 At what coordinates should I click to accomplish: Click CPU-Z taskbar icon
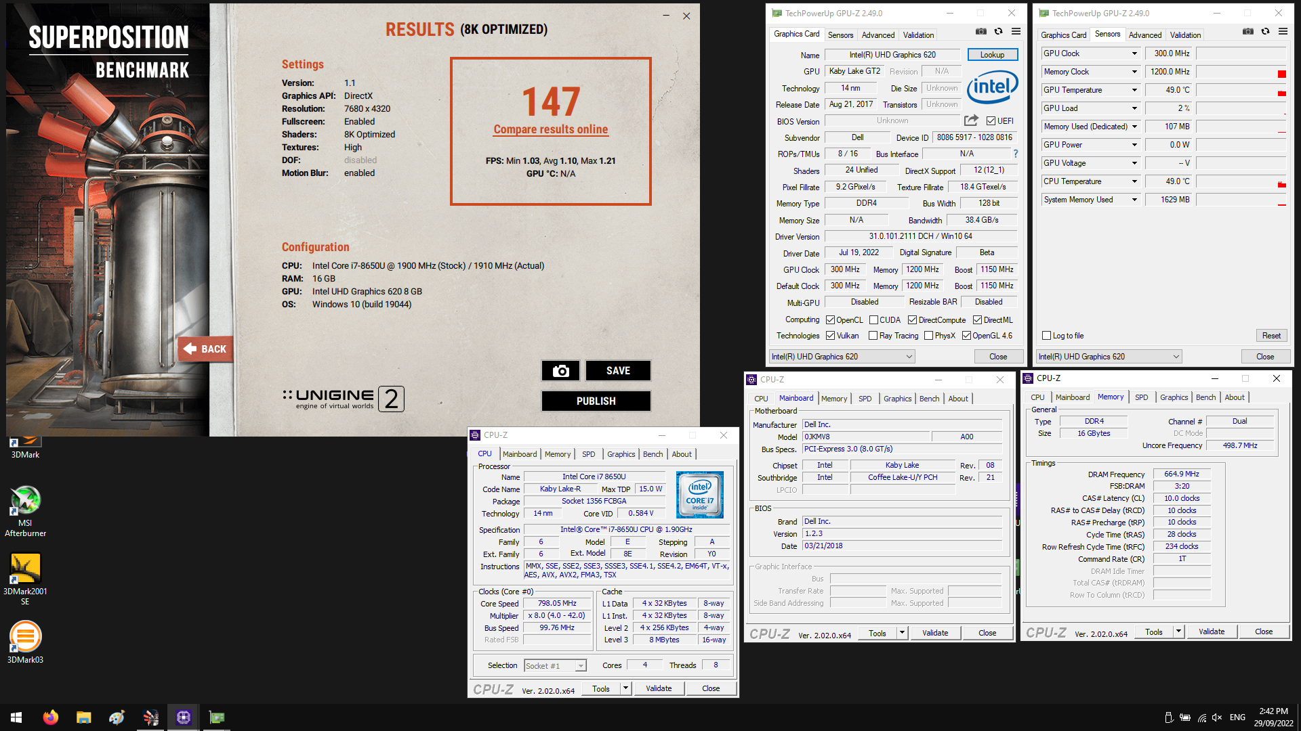pyautogui.click(x=183, y=717)
